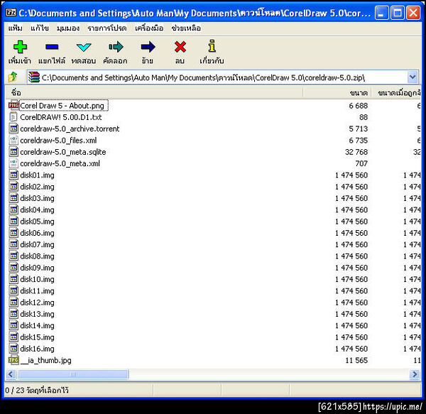Sort by the Size (ขนาด) column header
This screenshot has width=426, height=414.
click(337, 92)
